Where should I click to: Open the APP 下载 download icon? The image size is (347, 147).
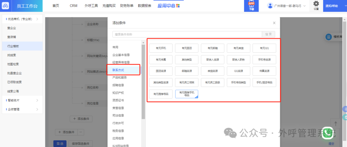point(251,6)
